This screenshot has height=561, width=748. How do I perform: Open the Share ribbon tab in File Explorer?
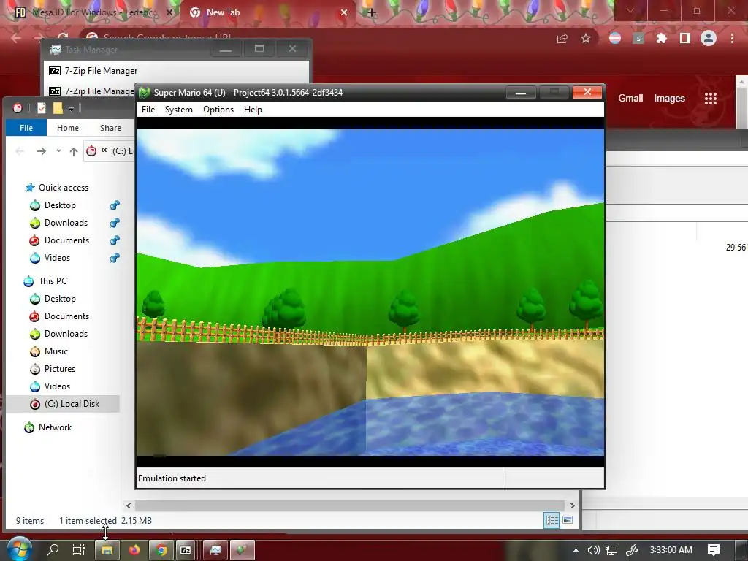click(111, 128)
